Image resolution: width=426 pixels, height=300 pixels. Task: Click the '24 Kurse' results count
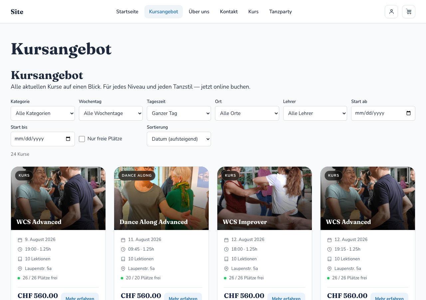coord(20,154)
